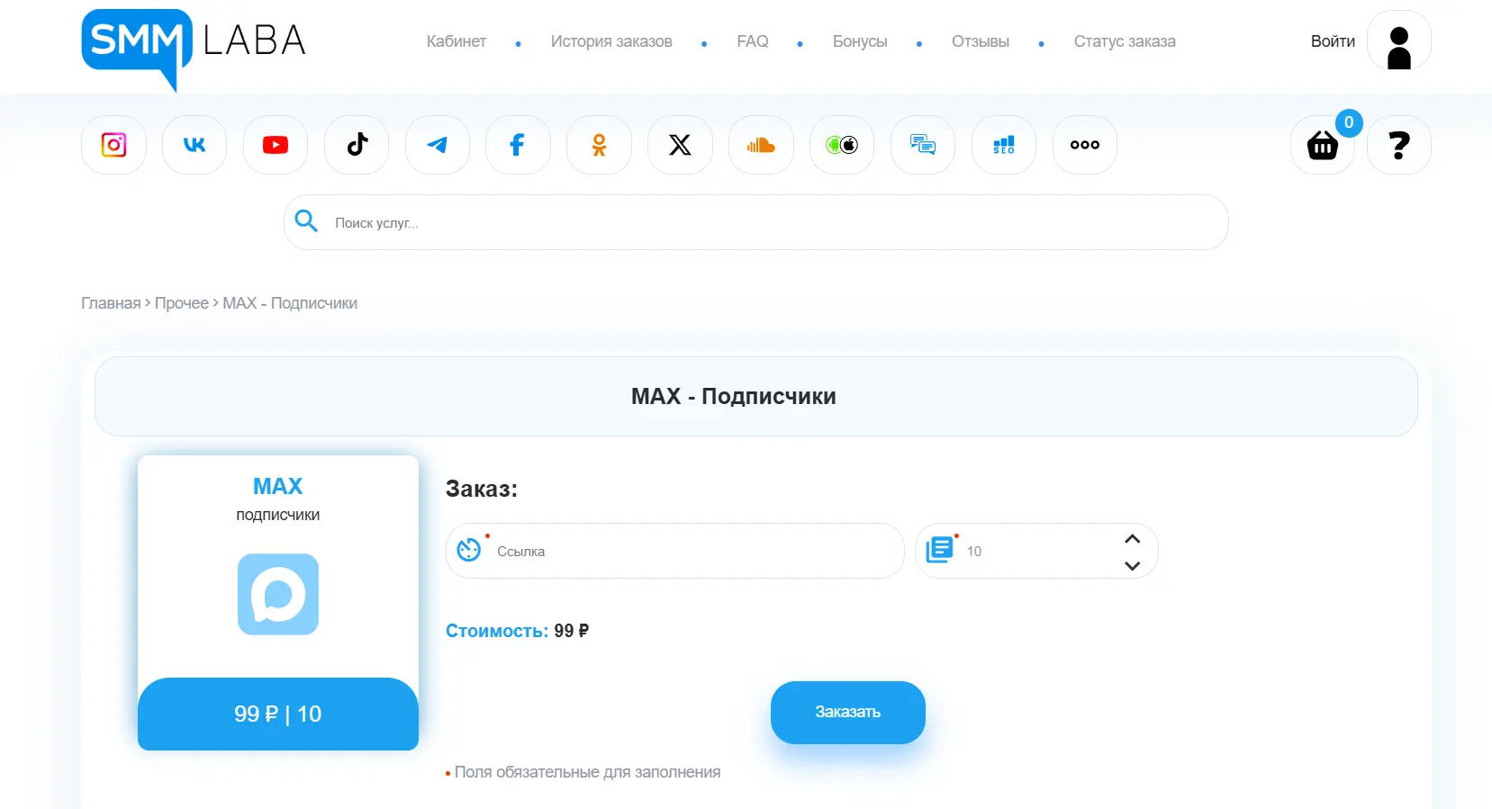Open the VK services category

[x=194, y=145]
